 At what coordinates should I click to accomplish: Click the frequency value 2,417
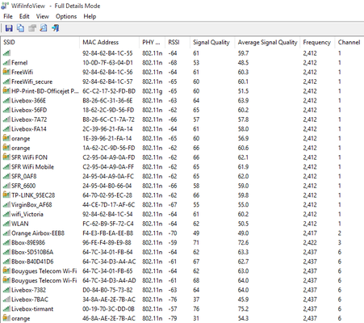click(310, 233)
